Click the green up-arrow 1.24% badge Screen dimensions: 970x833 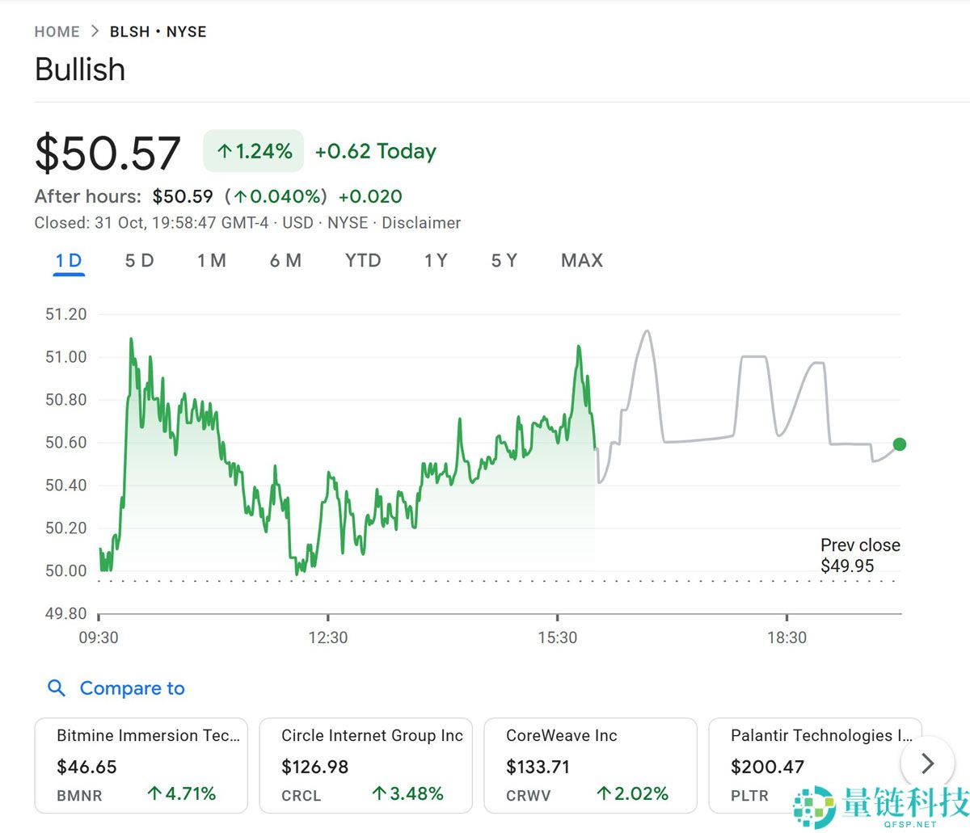254,151
